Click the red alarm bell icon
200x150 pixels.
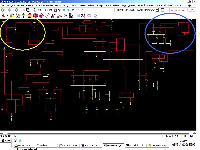click(3, 16)
